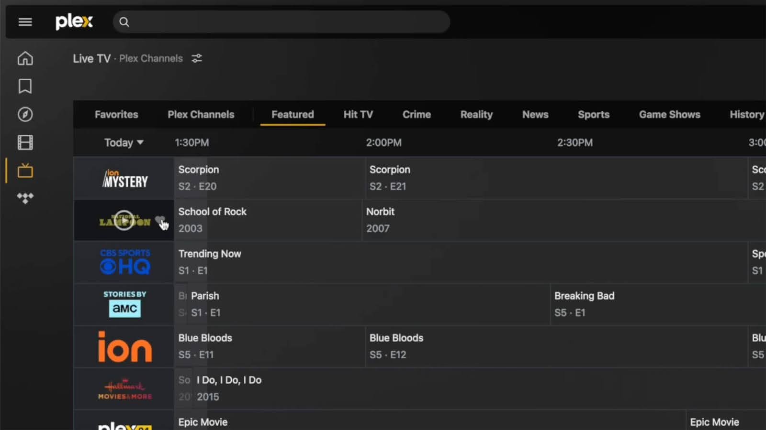Open Scorpion S2 E21 listing
This screenshot has height=430, width=766.
(x=556, y=178)
